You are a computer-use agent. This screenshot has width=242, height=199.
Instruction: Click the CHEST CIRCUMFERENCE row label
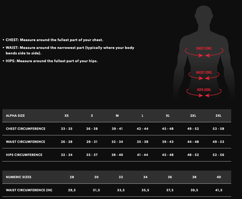[26, 129]
